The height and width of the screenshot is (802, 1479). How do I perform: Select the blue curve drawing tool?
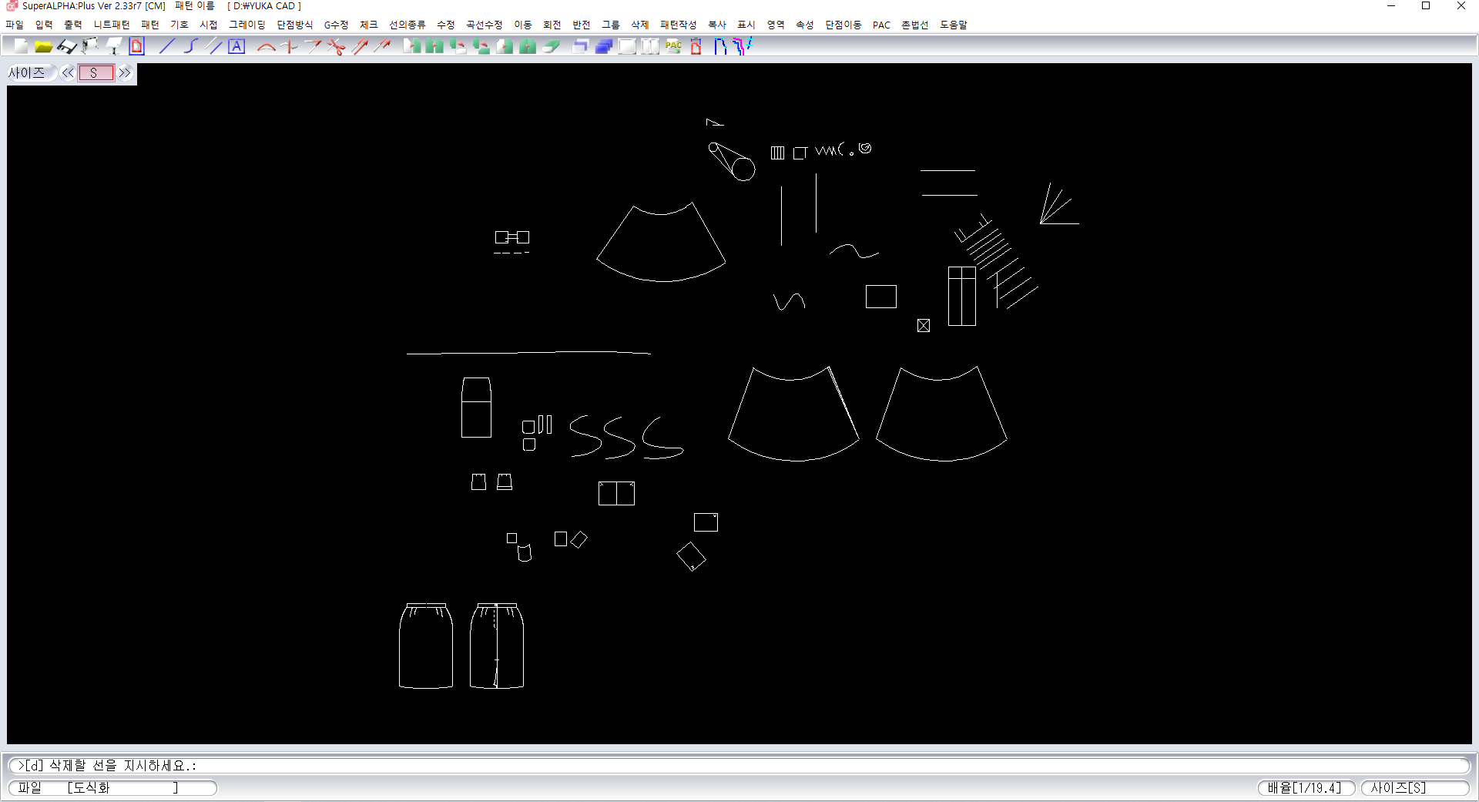pyautogui.click(x=190, y=46)
